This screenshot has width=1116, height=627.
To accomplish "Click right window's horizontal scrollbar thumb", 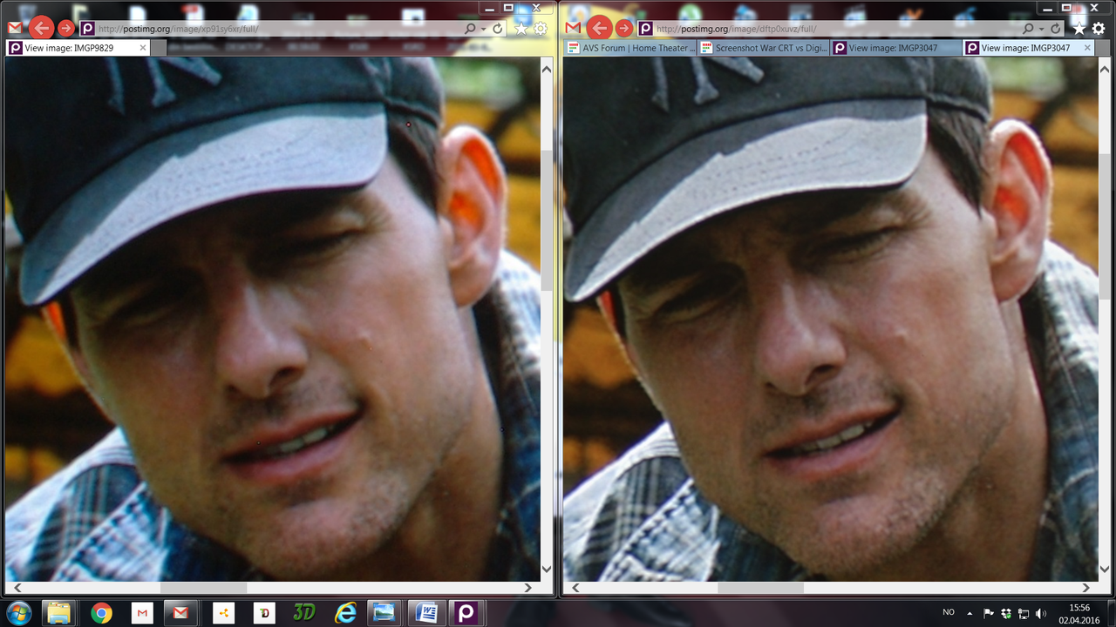I will 760,588.
